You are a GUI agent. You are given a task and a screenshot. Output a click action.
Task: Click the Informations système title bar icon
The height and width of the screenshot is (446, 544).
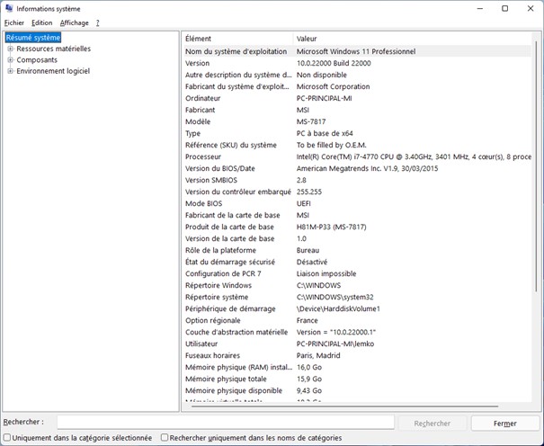click(x=9, y=8)
